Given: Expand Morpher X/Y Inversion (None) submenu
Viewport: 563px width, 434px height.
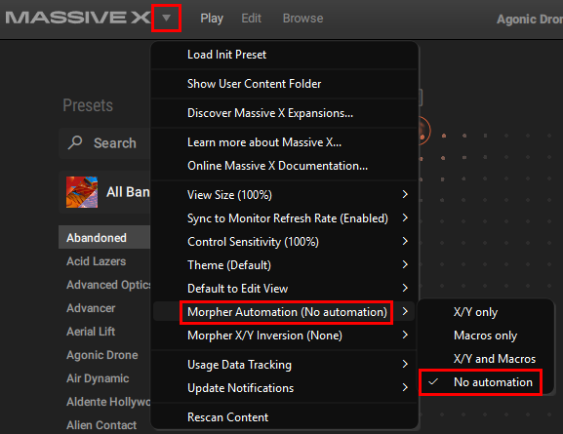Looking at the screenshot, I should point(284,335).
